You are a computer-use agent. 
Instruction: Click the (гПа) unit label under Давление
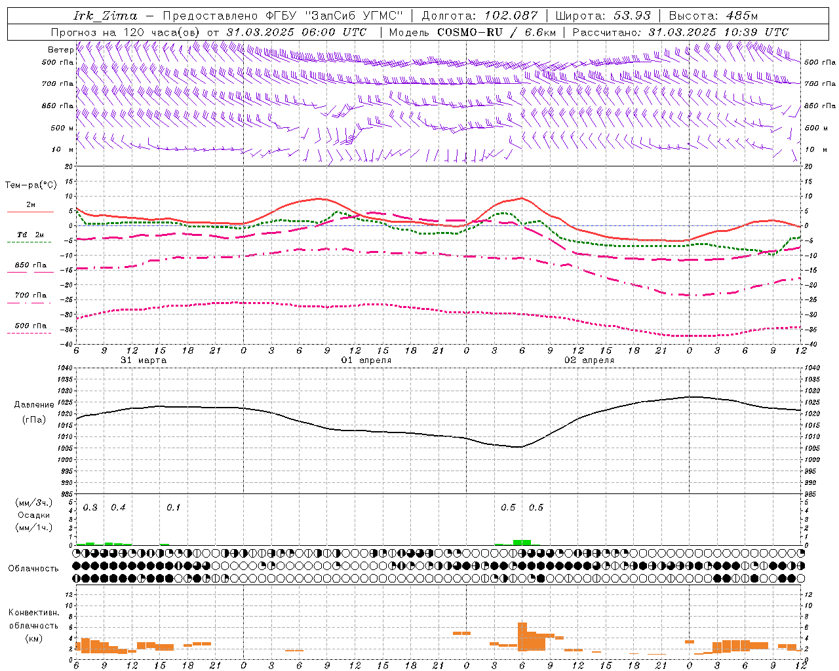(x=34, y=420)
